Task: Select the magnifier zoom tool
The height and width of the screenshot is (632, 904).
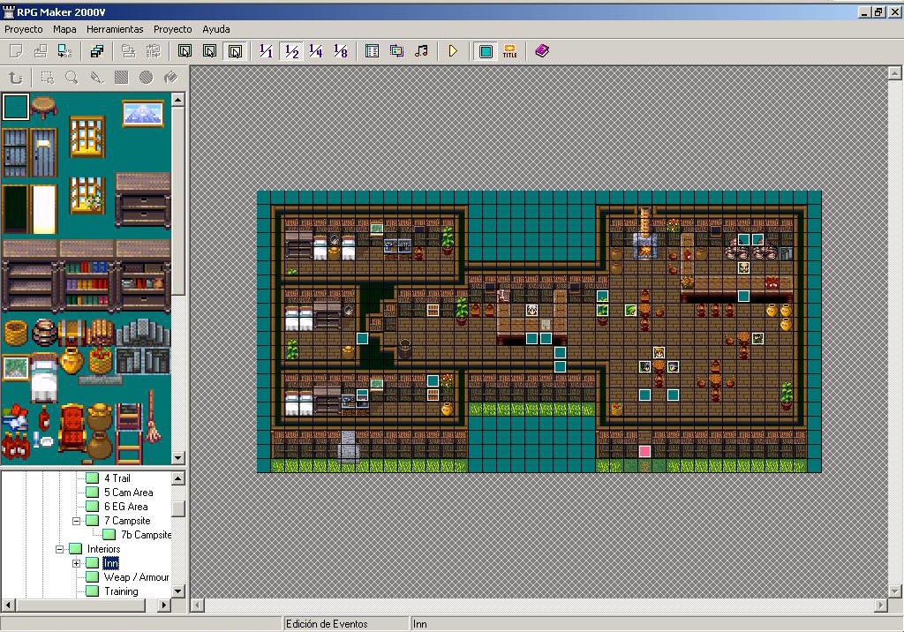Action: tap(72, 78)
